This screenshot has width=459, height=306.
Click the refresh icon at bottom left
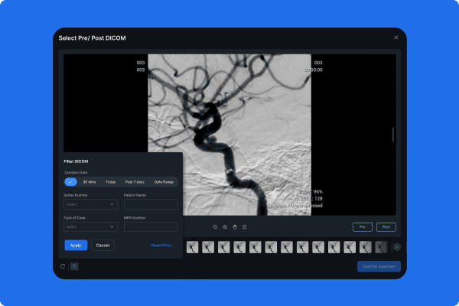tap(63, 266)
